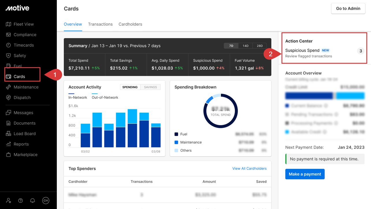
Task: Select the 7D summary range
Action: (x=231, y=46)
